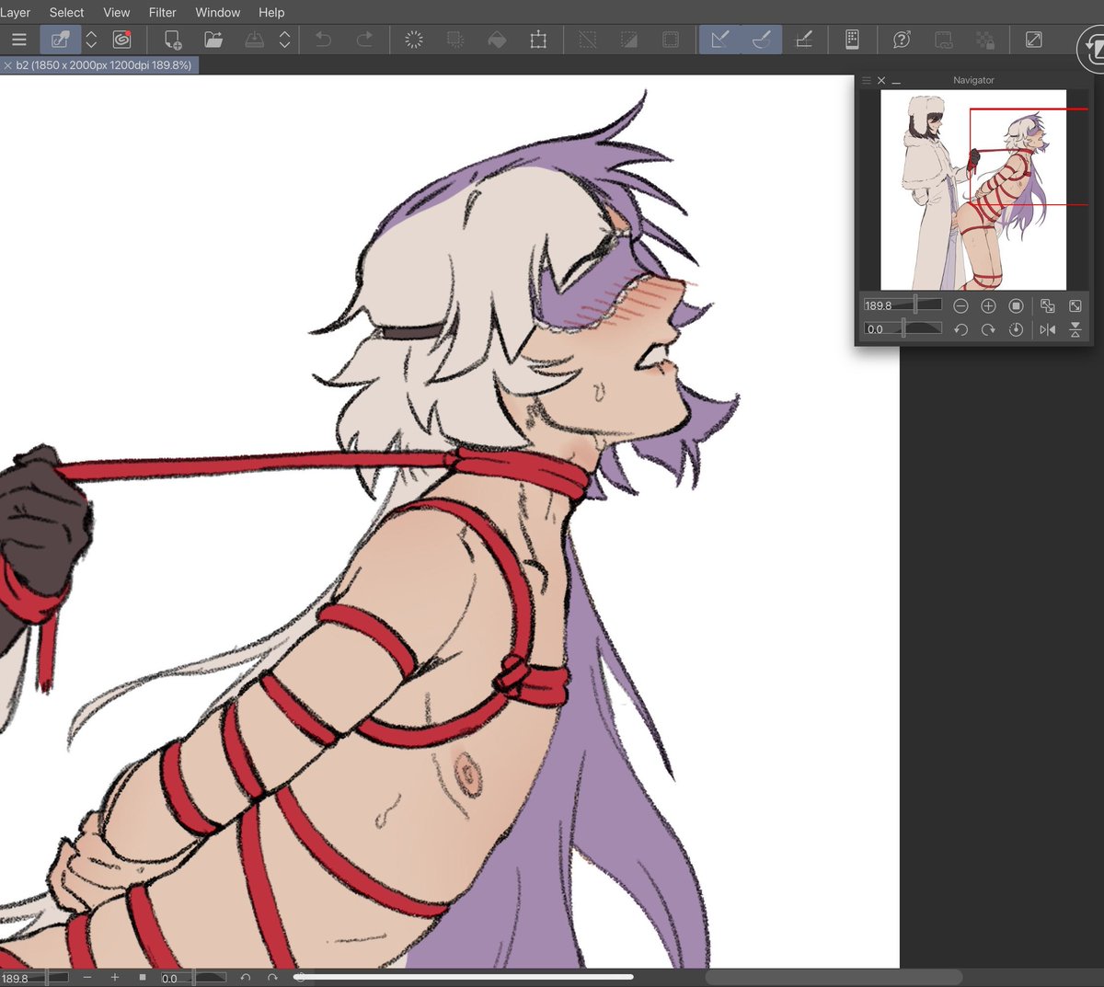Adjust the Navigator rotation slider at 0.0
1104x987 pixels.
click(903, 329)
